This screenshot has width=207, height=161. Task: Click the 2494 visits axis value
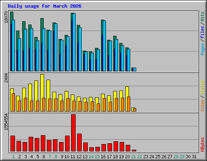(6, 78)
